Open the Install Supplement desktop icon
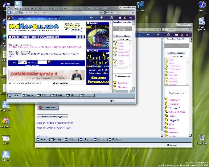 tap(201, 24)
